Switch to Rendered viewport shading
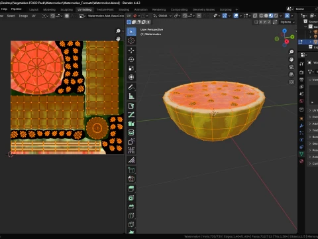The height and width of the screenshot is (239, 318). 276,16
